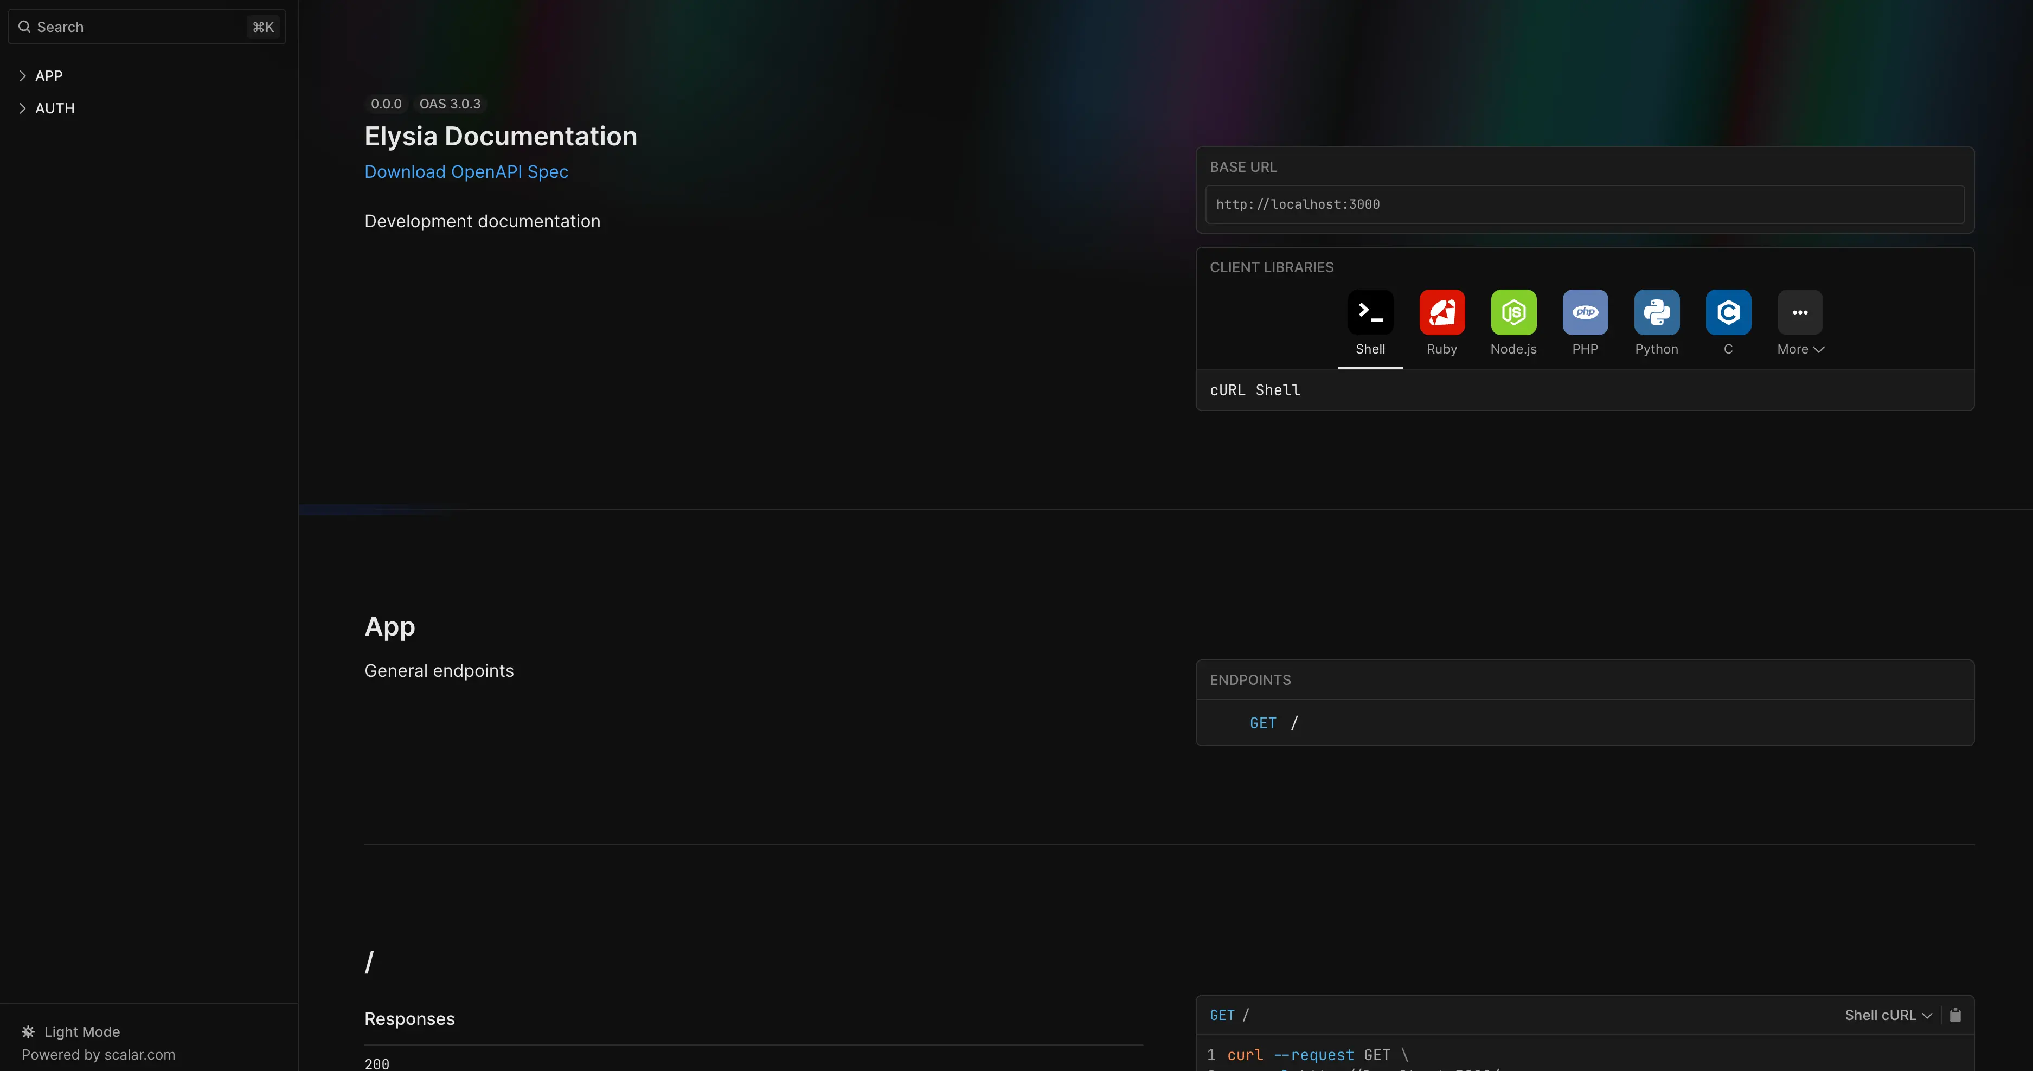
Task: Download the OpenAPI Spec
Action: tap(466, 172)
